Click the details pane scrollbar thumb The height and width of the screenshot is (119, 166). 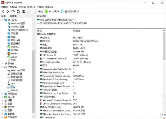click(x=164, y=46)
